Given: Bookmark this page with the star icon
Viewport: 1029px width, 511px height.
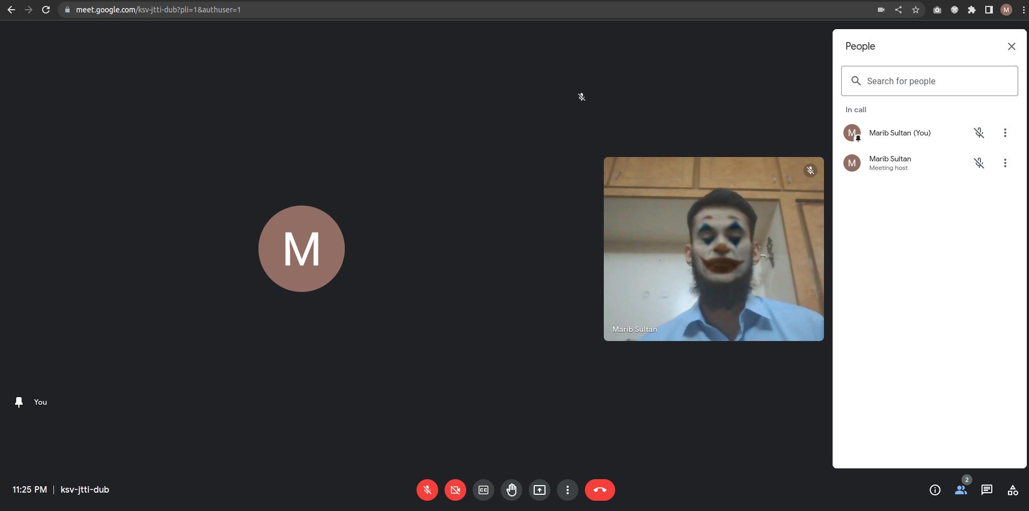Looking at the screenshot, I should coord(915,10).
